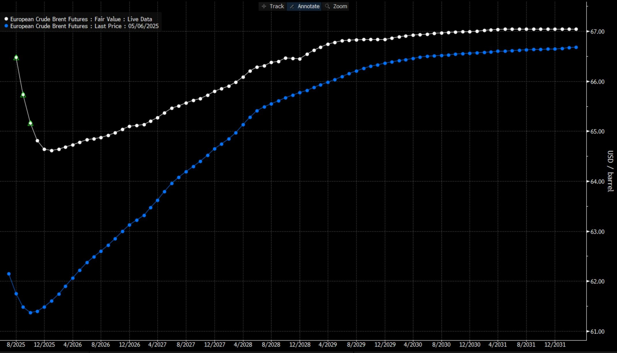Image resolution: width=617 pixels, height=353 pixels.
Task: Select the Fair Value Live Data legend entry
Action: tap(81, 19)
